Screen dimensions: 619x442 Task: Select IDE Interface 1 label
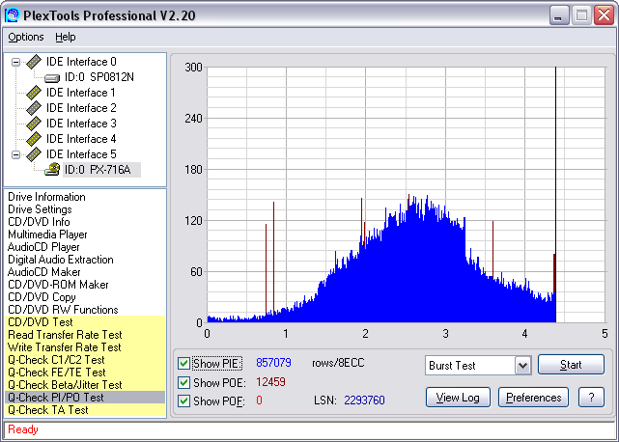(81, 93)
